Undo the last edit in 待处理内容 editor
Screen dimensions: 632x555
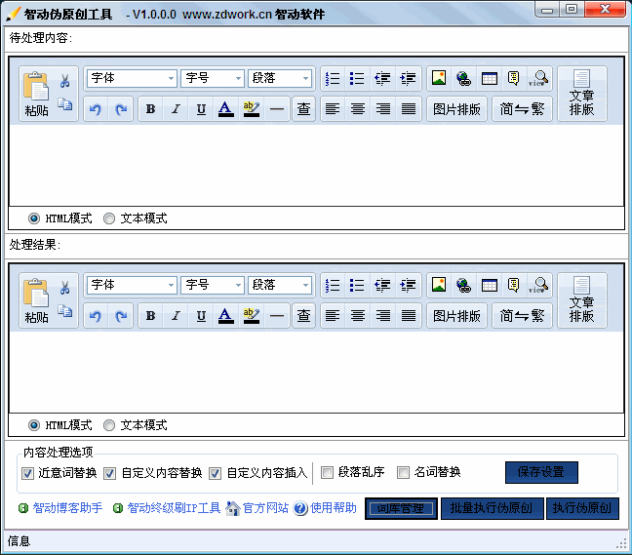click(96, 109)
